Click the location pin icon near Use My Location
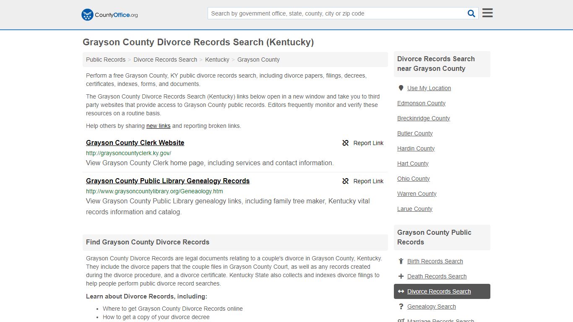This screenshot has width=573, height=322. coord(401,88)
